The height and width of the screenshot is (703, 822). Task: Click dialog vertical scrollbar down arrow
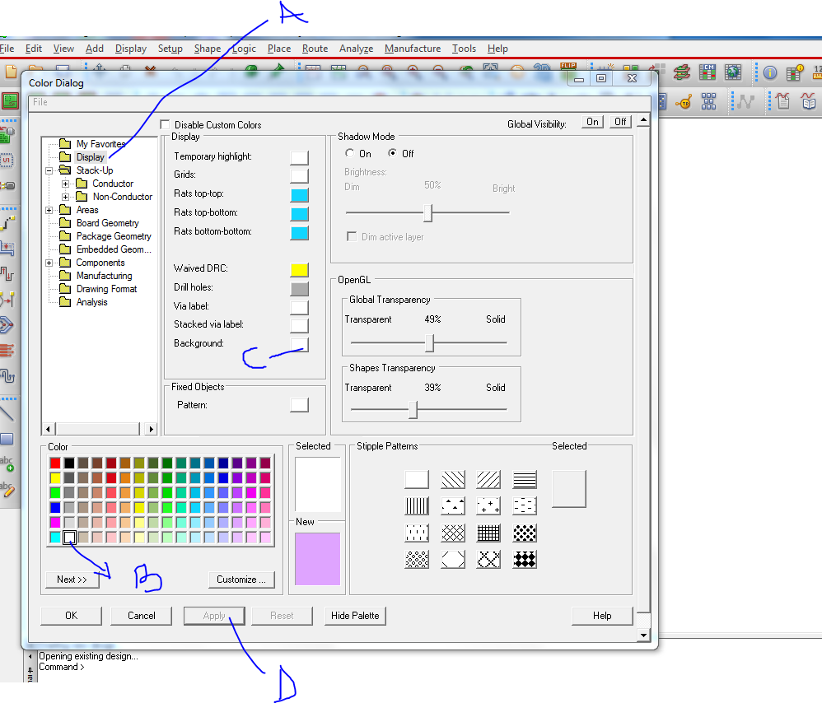(644, 635)
